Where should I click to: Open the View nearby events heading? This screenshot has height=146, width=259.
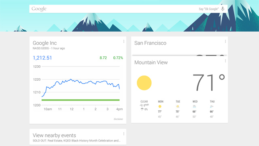click(54, 135)
